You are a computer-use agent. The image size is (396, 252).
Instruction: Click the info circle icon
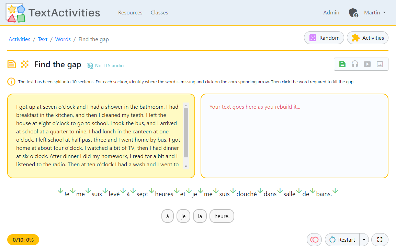coord(11,82)
